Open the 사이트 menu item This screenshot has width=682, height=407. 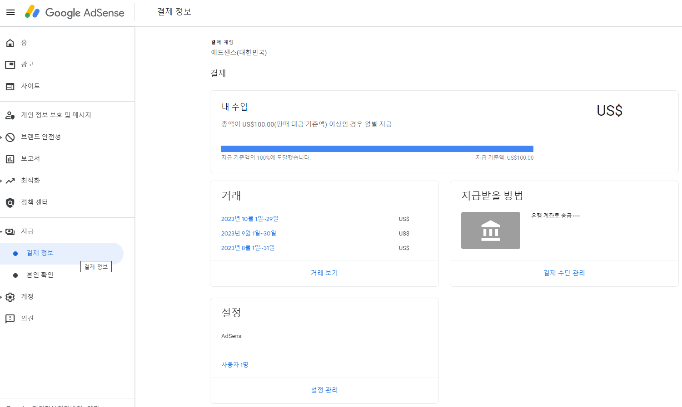pos(67,86)
